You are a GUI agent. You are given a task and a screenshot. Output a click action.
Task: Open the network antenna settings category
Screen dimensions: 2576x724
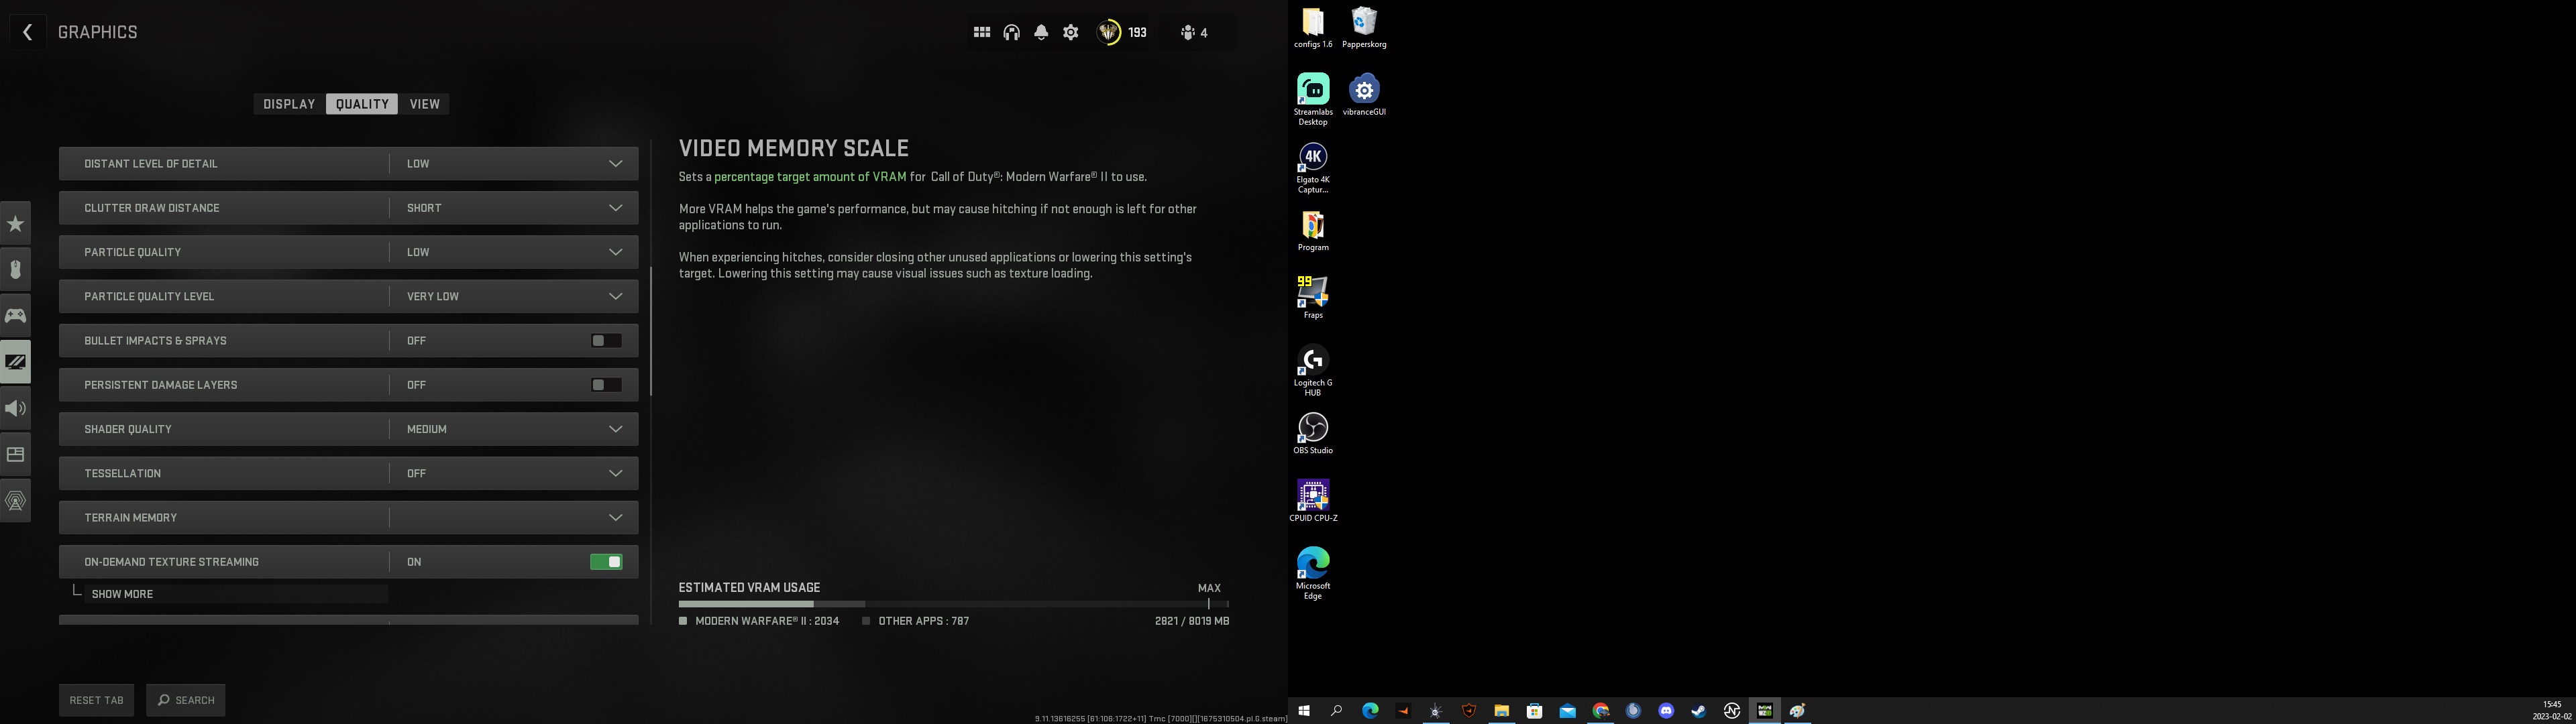point(15,500)
